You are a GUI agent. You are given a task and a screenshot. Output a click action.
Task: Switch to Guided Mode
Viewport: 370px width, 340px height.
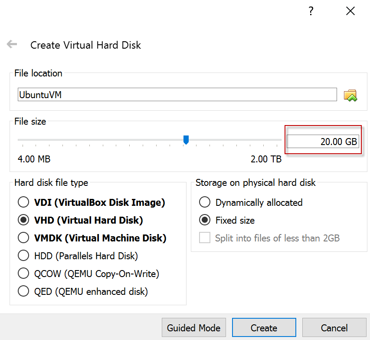click(x=194, y=327)
